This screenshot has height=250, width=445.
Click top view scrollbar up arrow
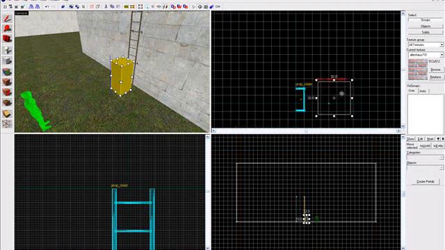tap(403, 13)
